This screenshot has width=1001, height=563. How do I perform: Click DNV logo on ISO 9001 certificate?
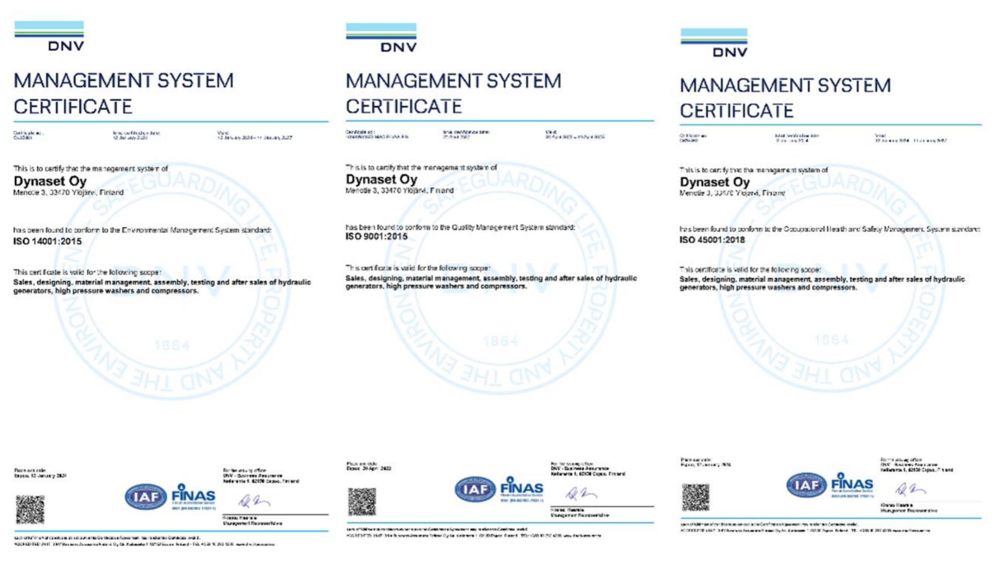click(x=381, y=38)
